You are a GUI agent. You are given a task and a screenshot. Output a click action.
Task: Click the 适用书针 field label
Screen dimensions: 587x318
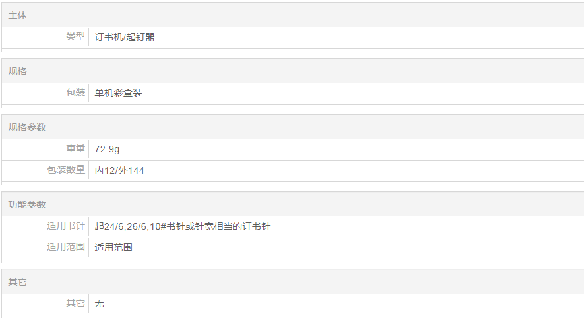click(66, 226)
